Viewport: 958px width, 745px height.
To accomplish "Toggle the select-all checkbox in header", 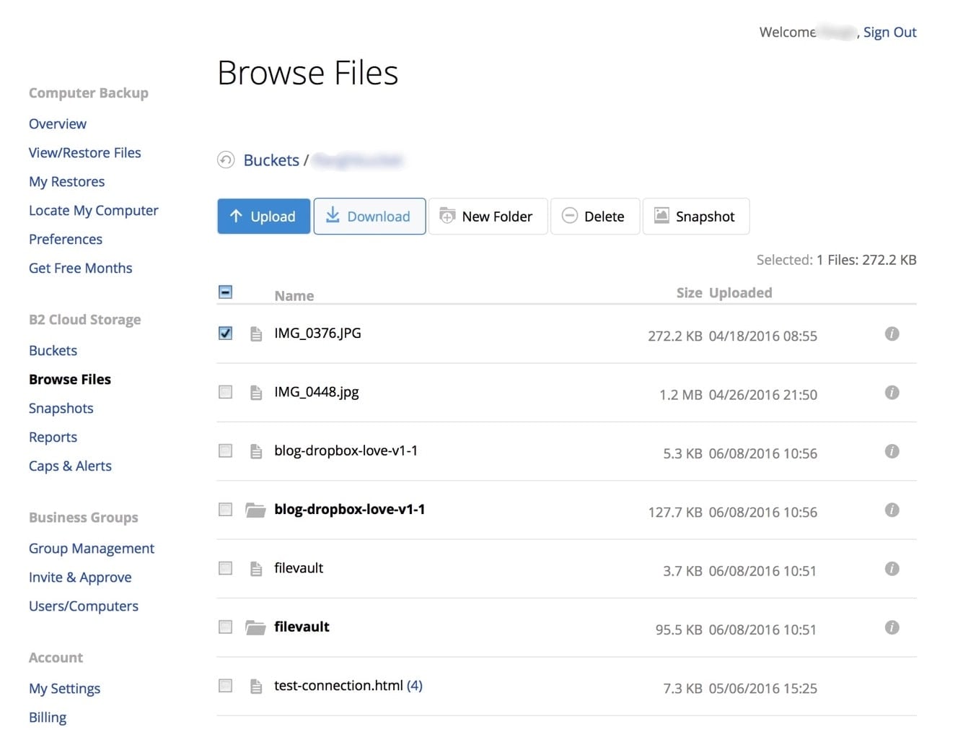I will 226,292.
